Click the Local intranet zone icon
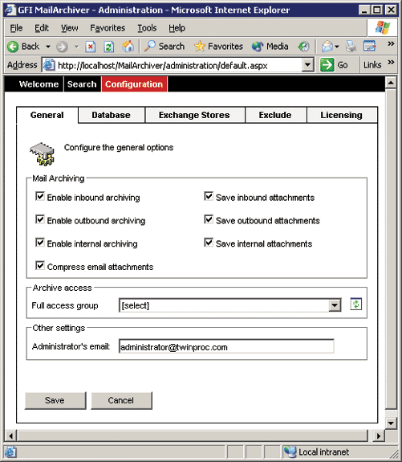This screenshot has width=402, height=462. click(290, 452)
